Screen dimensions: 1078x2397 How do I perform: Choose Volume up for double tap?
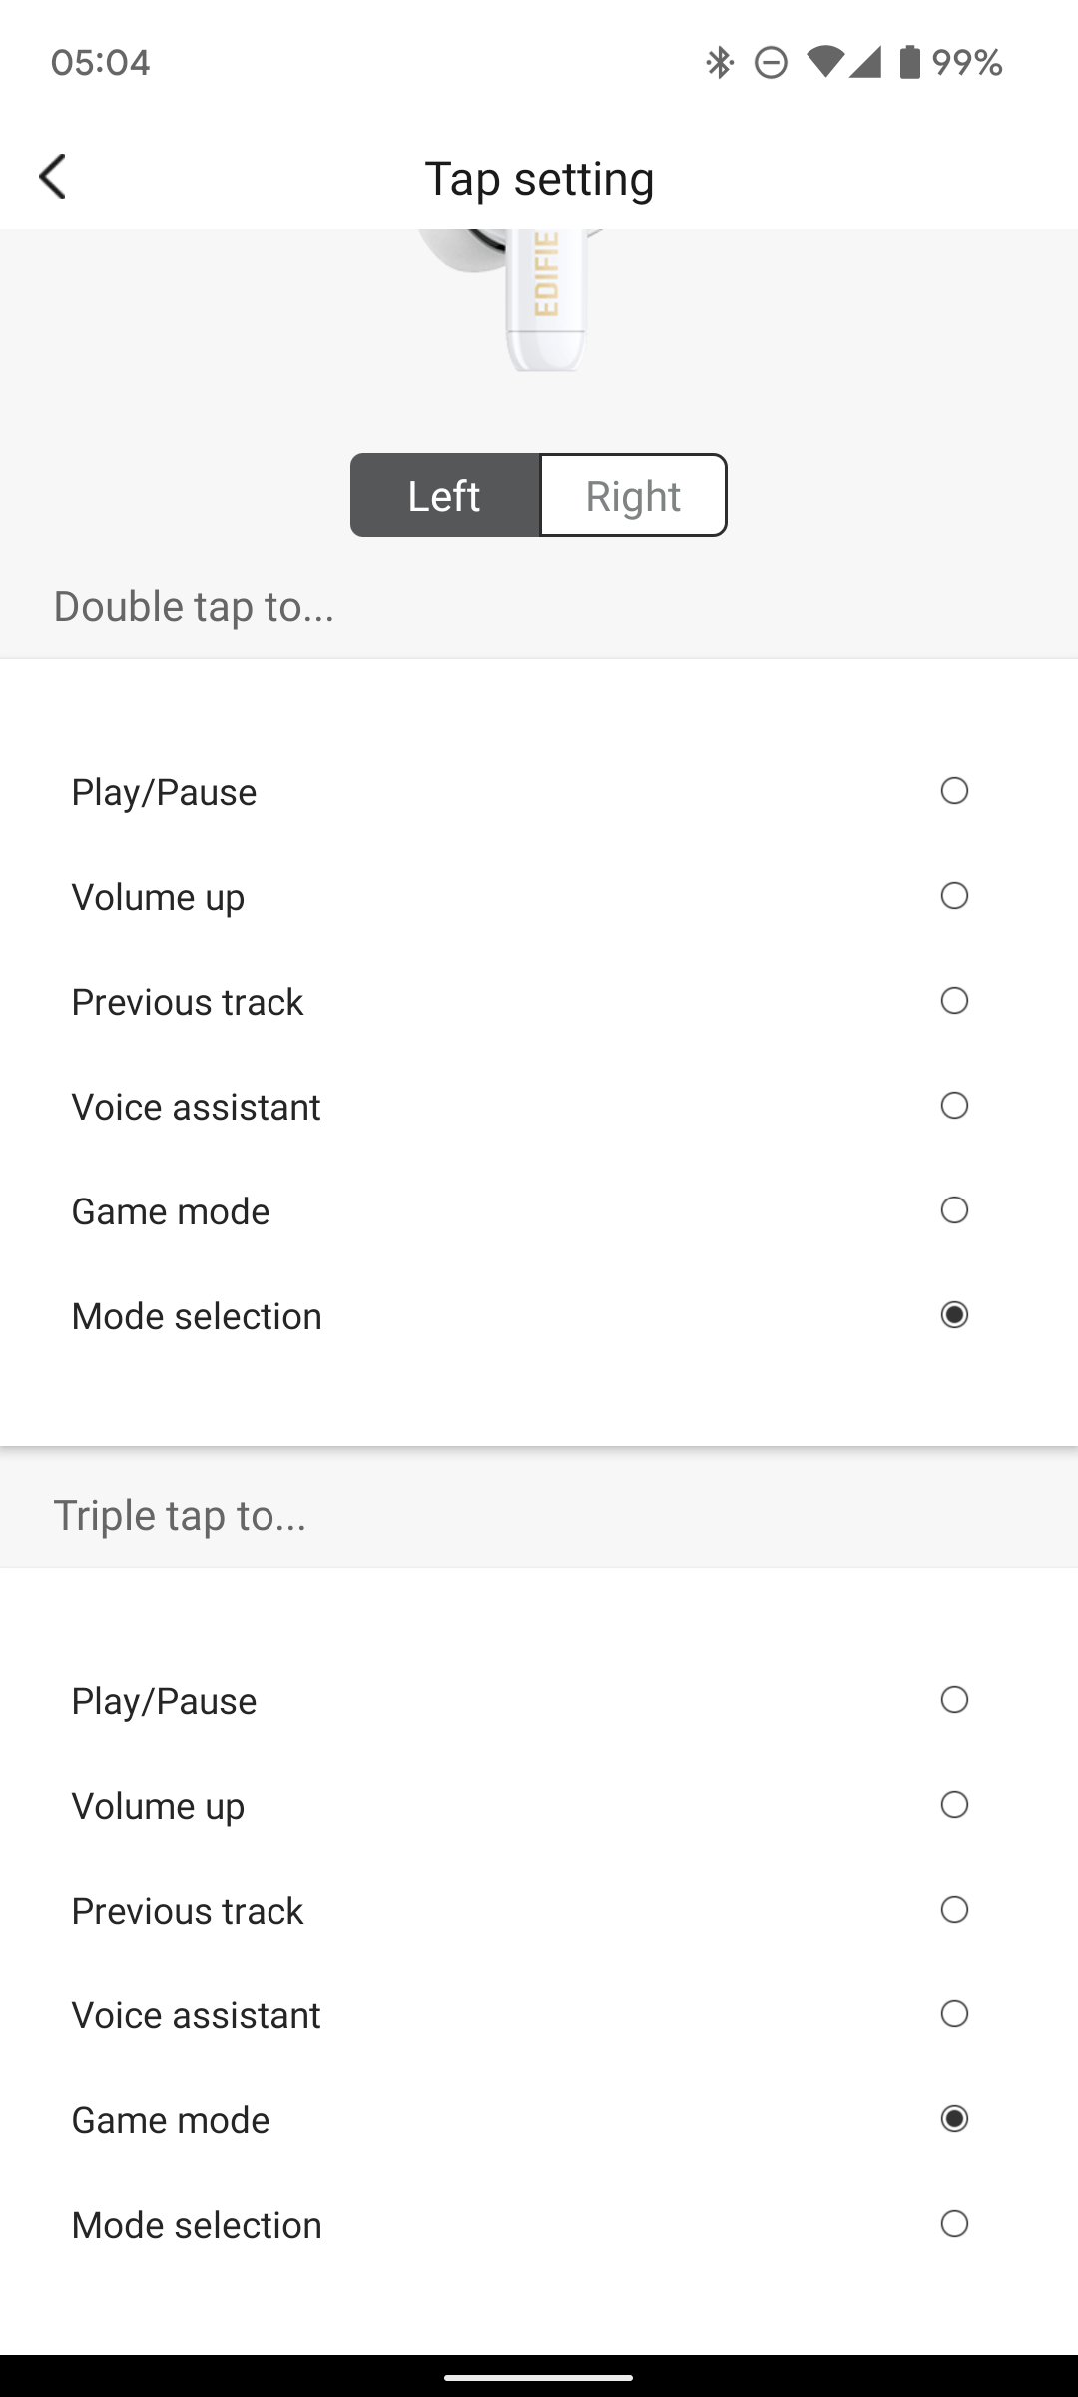954,896
